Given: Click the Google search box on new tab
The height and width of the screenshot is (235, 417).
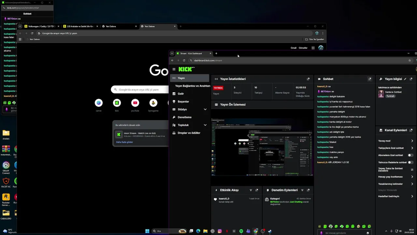Looking at the screenshot, I should click(140, 89).
